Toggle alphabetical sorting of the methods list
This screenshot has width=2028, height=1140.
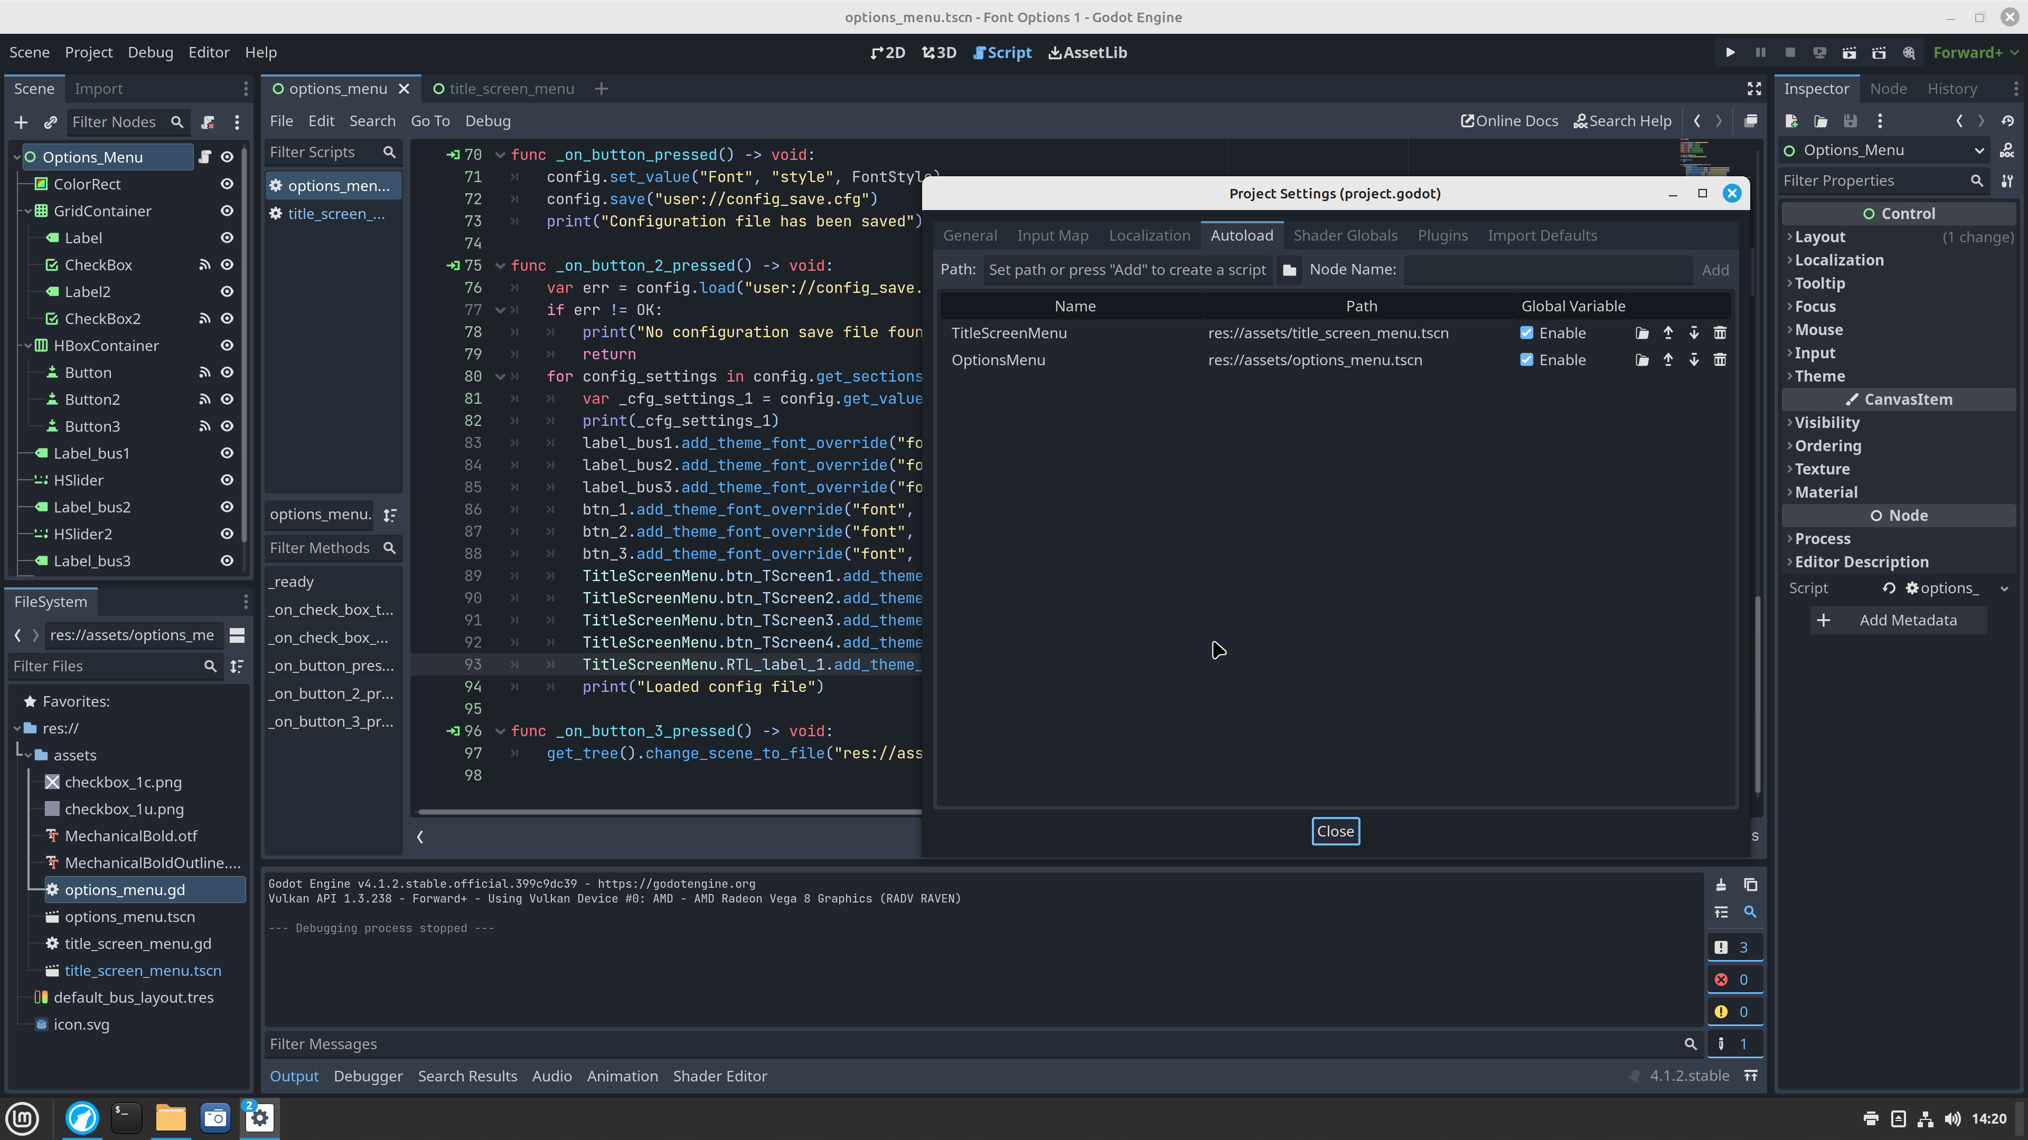(x=390, y=515)
